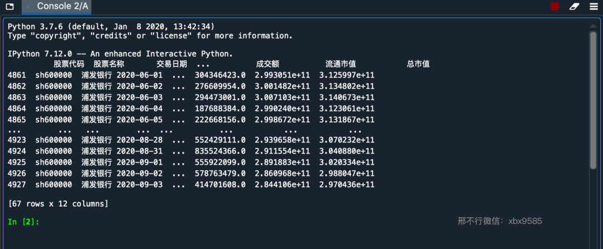Click value 3.040880e+11

347,151
